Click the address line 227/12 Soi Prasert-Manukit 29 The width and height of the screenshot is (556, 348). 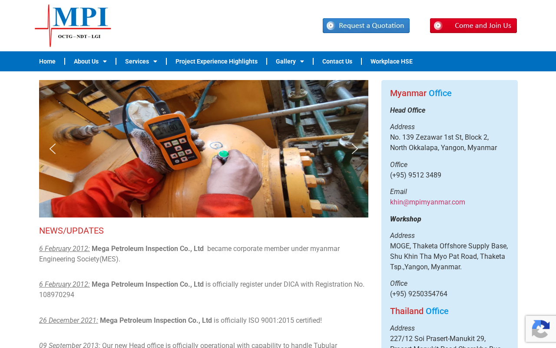438,339
